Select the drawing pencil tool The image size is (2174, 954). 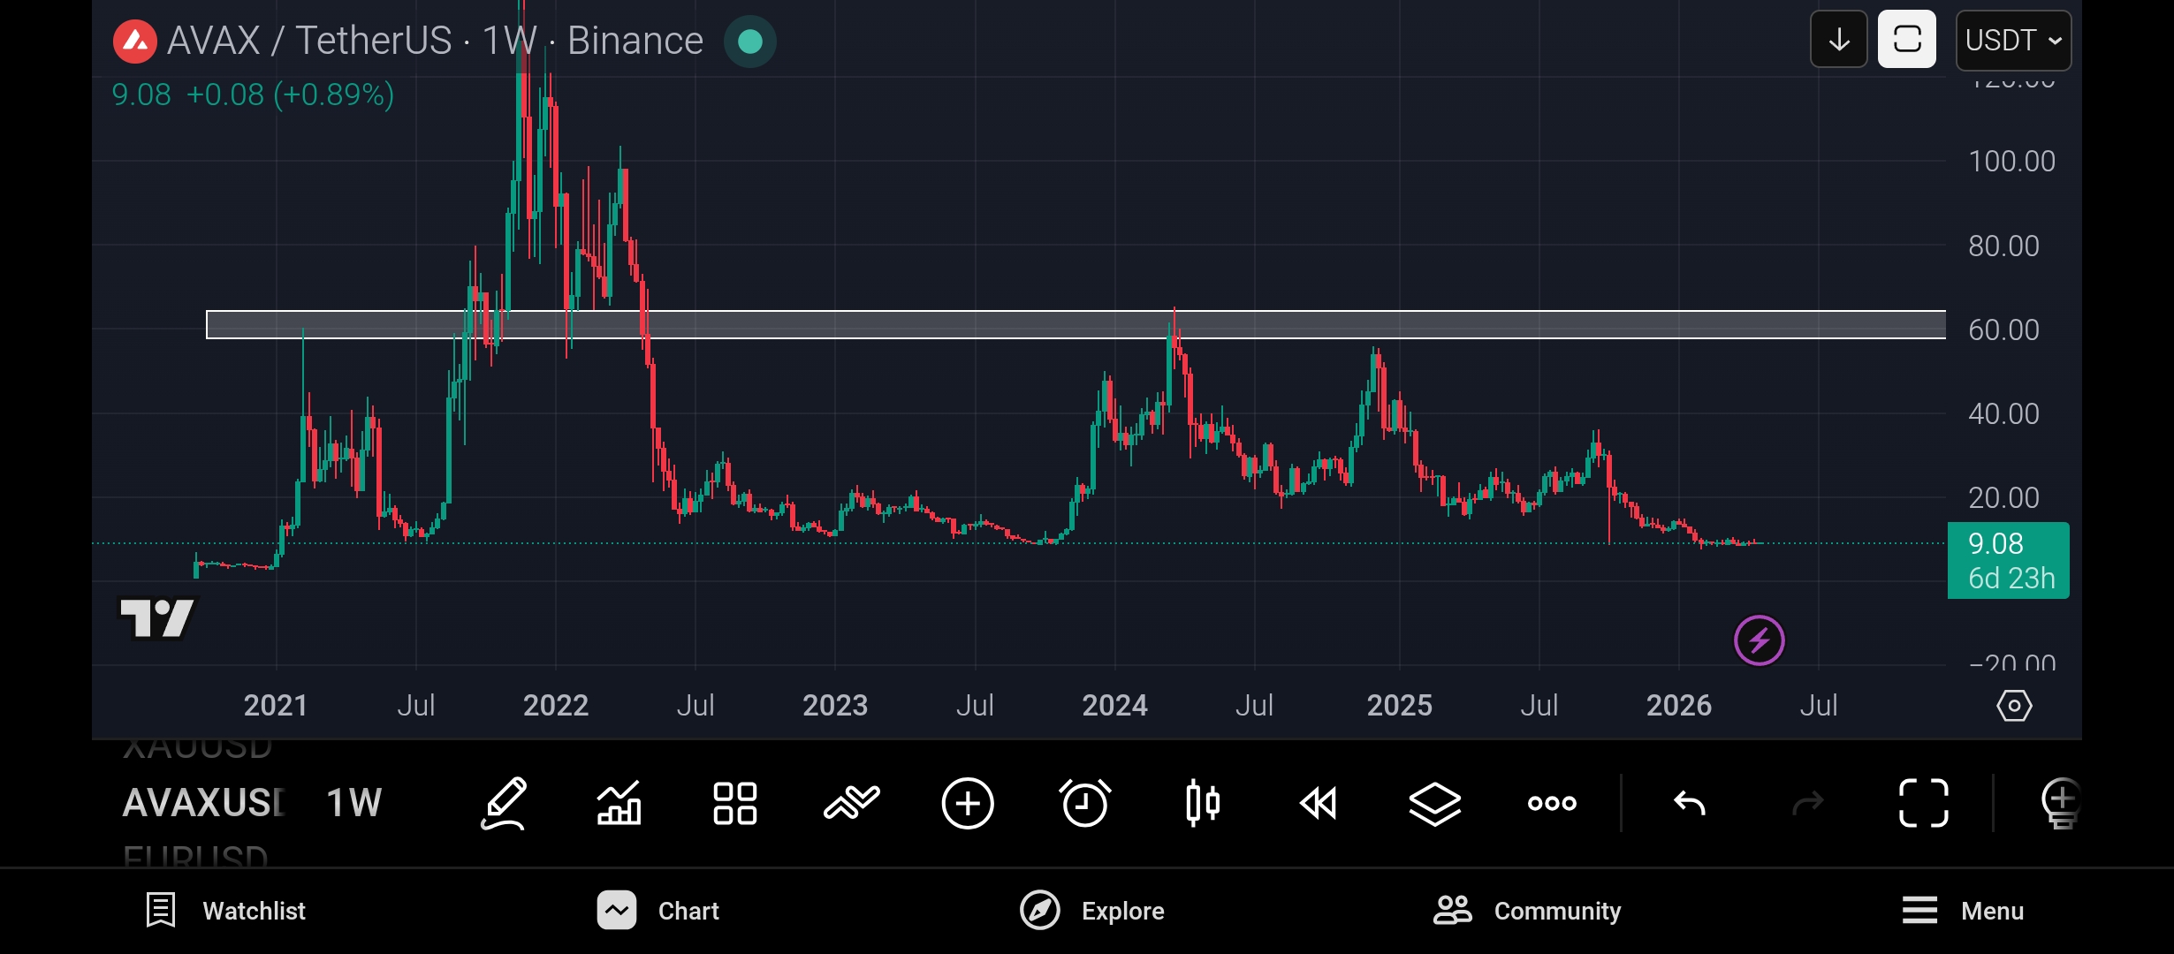(x=504, y=803)
